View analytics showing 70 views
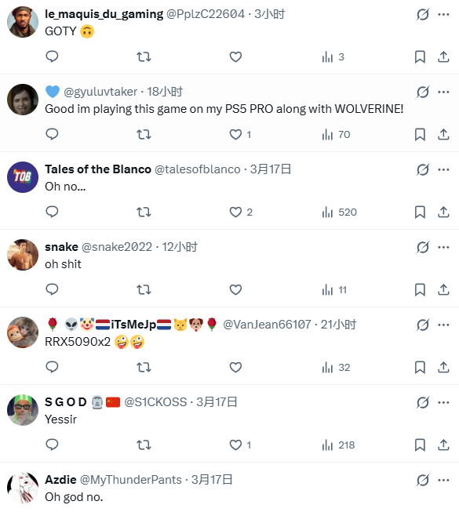Viewport: 459px width, 512px height. pyautogui.click(x=336, y=135)
